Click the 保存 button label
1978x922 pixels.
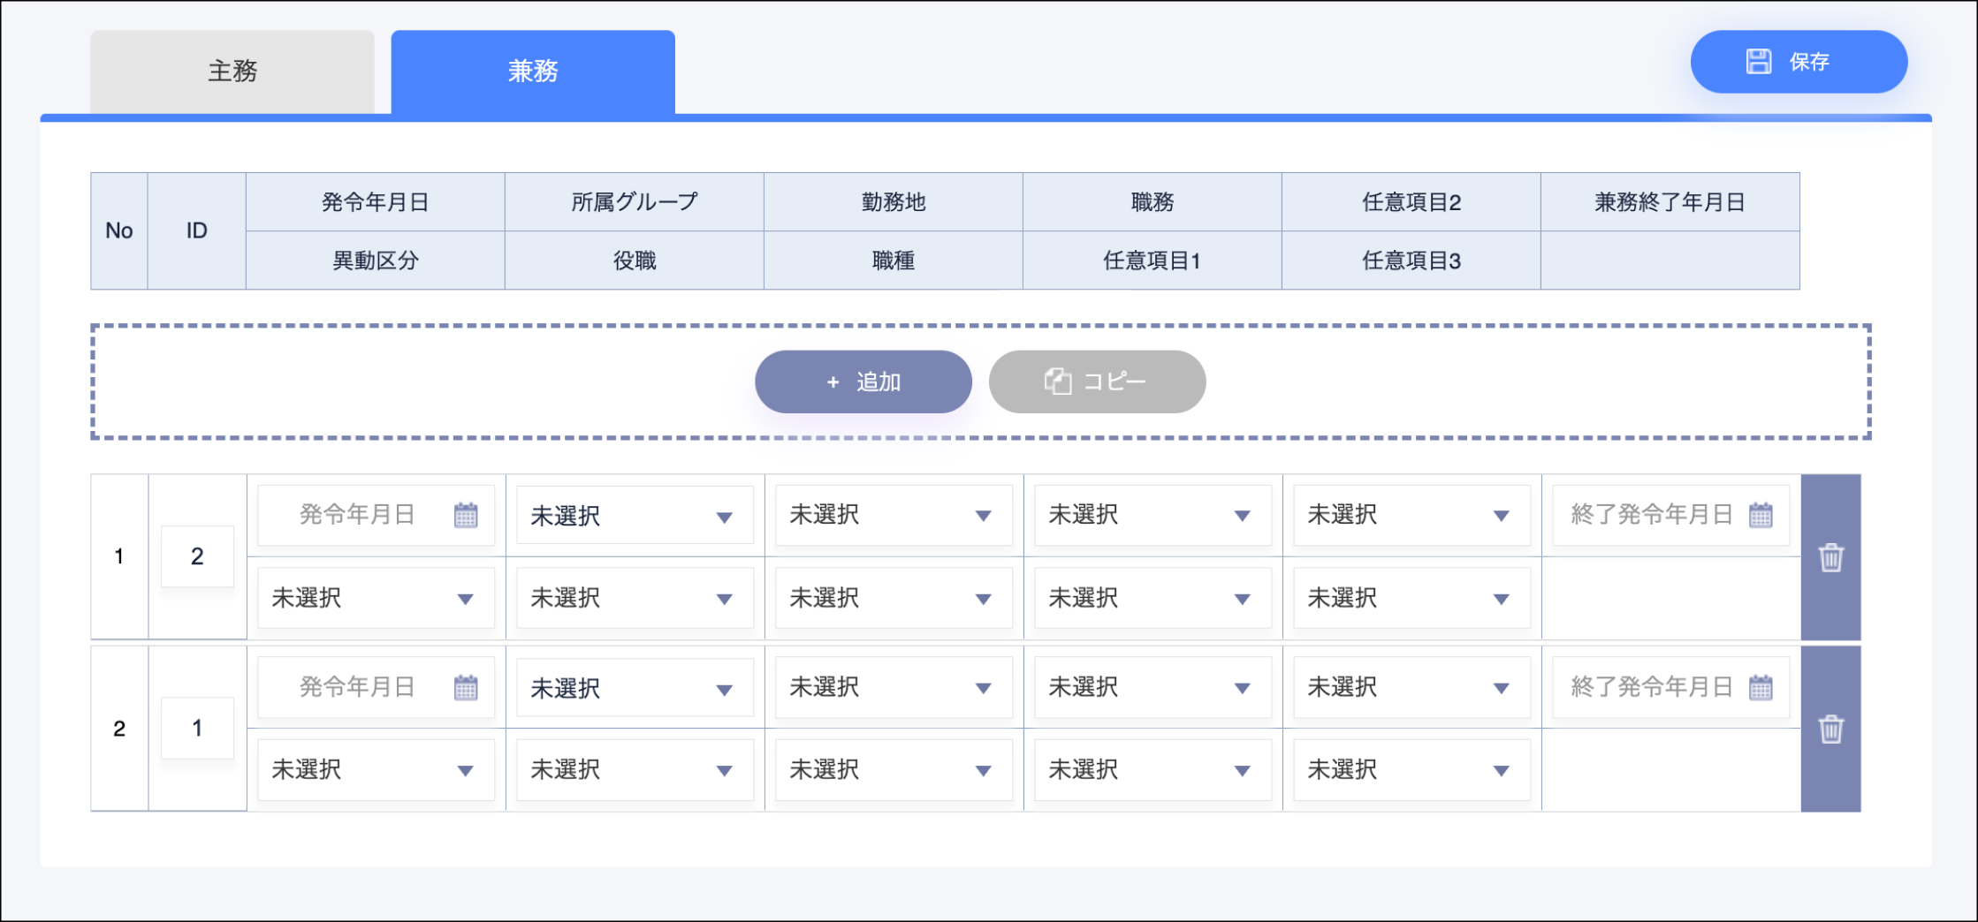1809,62
